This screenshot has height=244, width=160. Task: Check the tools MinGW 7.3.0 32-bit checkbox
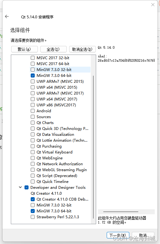point(33,205)
